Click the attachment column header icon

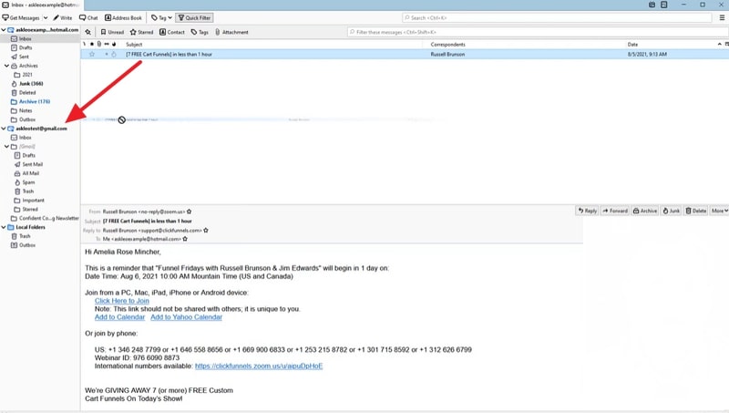[x=99, y=44]
